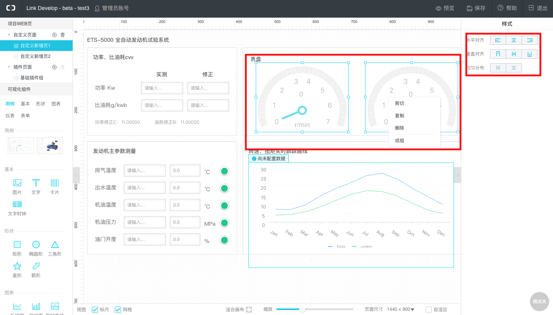
Task: Collapse the 自定义页面 tree group
Action: [x=9, y=35]
